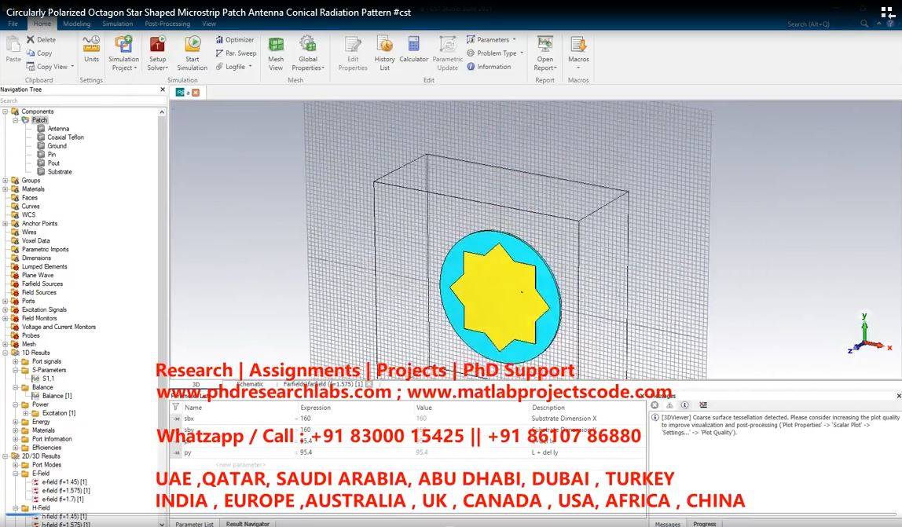Select the Substrate solid in tree
This screenshot has height=527, width=902.
point(60,172)
